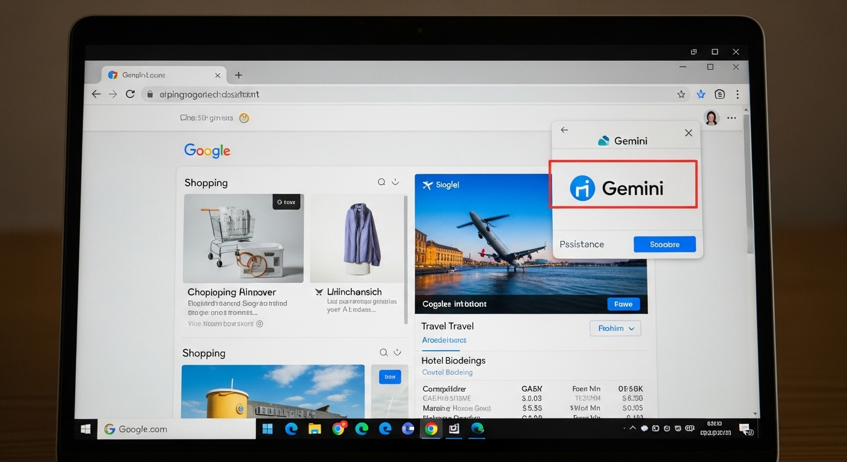Click the blue four-pane Windows icon on the taskbar
The height and width of the screenshot is (462, 847).
point(268,429)
